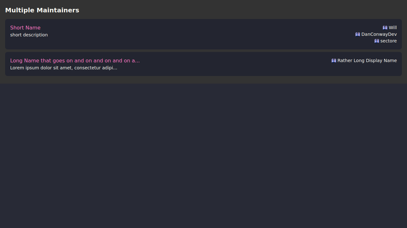
Task: Click the Rather Long Display Name text
Action: coord(367,60)
